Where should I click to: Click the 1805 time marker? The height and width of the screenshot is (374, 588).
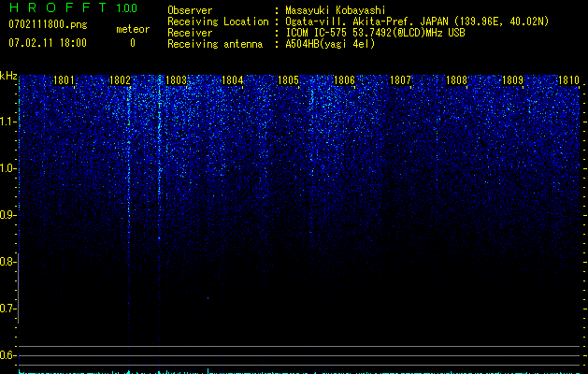[288, 80]
